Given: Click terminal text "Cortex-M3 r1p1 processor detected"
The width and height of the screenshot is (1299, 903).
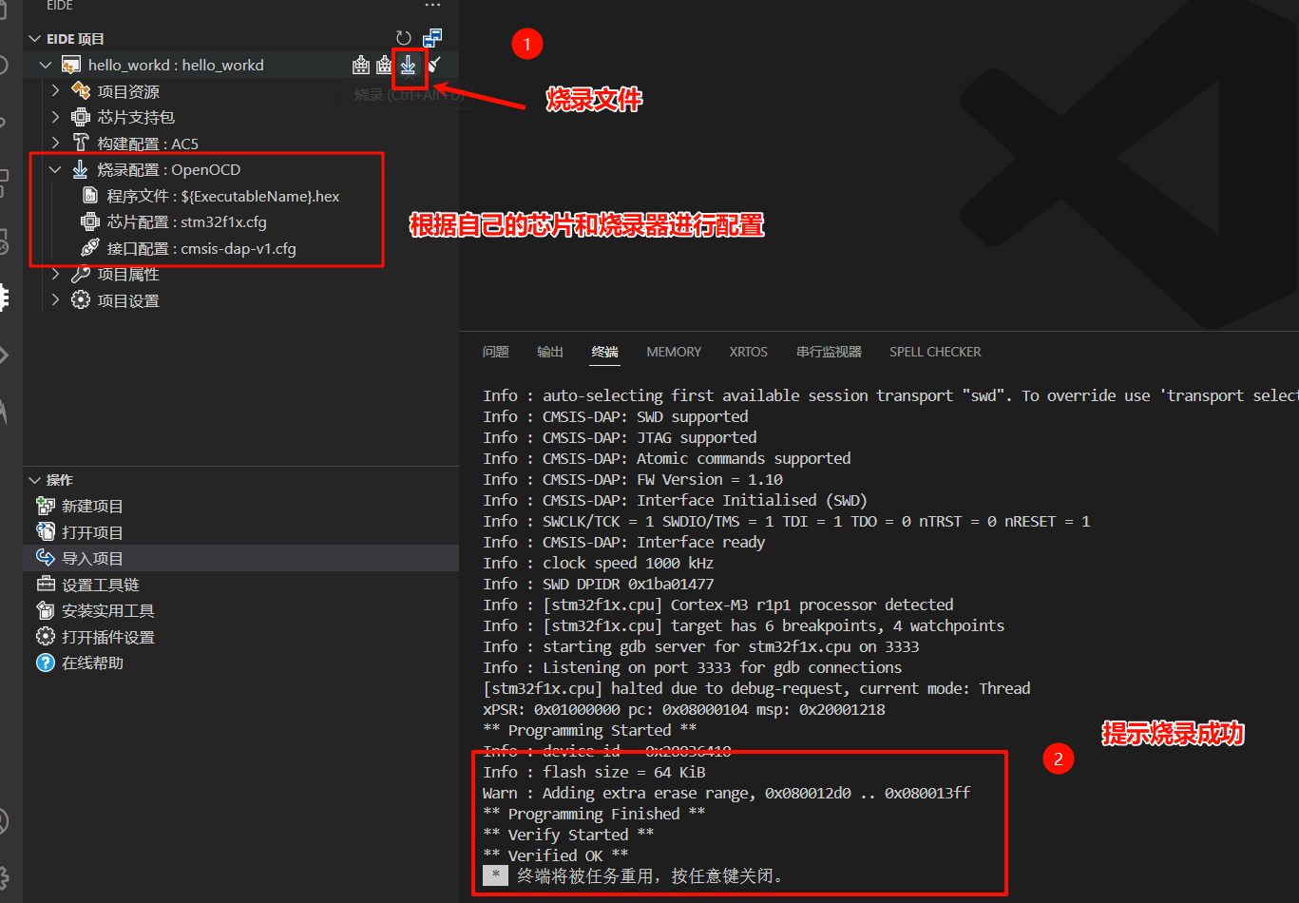Looking at the screenshot, I should (x=812, y=605).
